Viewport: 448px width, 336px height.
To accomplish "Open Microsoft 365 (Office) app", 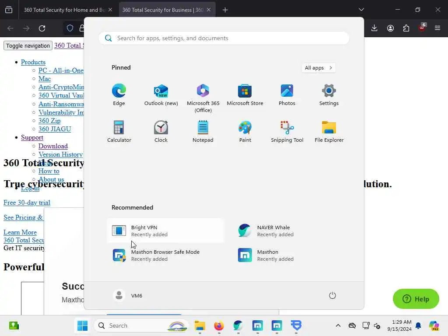I will pos(203,98).
